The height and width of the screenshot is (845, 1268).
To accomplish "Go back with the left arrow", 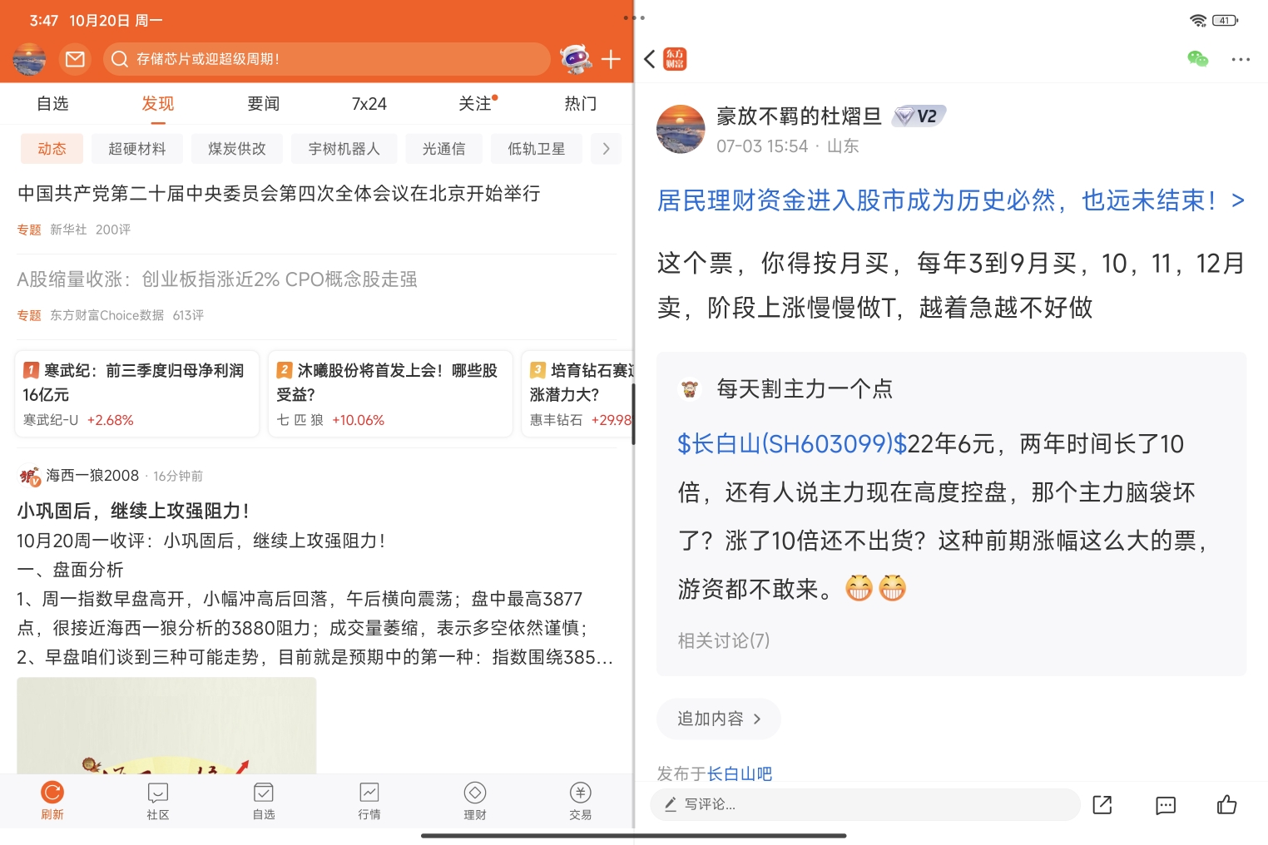I will coord(650,59).
